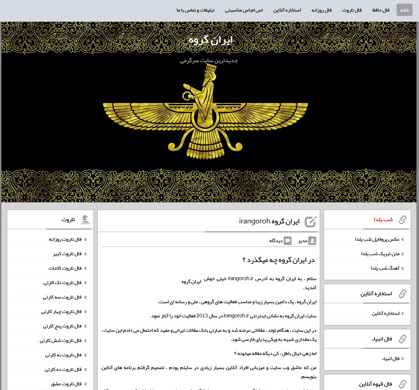Viewport: 419px width, 390px height.
Task: Click the chess knight icon beside تاروت
Action: point(85,219)
